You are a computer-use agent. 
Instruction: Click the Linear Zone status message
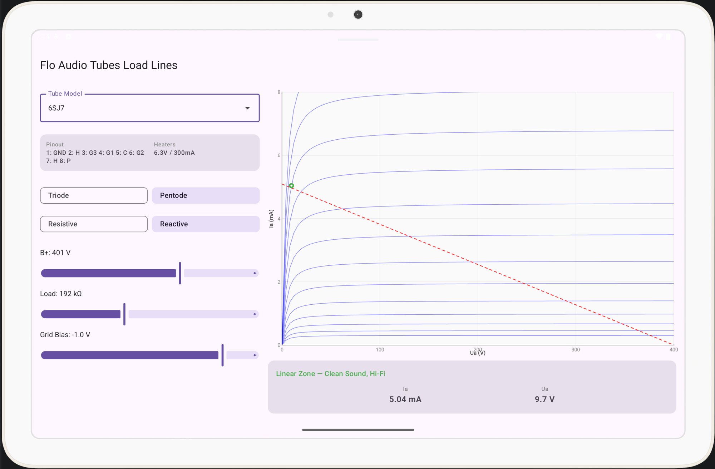coord(330,374)
